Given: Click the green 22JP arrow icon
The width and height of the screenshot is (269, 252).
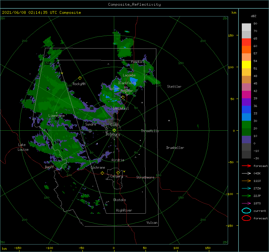Looking at the screenshot, I should 246,196.
